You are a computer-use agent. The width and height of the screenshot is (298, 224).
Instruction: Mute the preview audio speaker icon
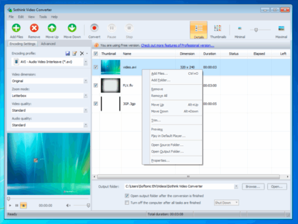pyautogui.click(x=68, y=205)
